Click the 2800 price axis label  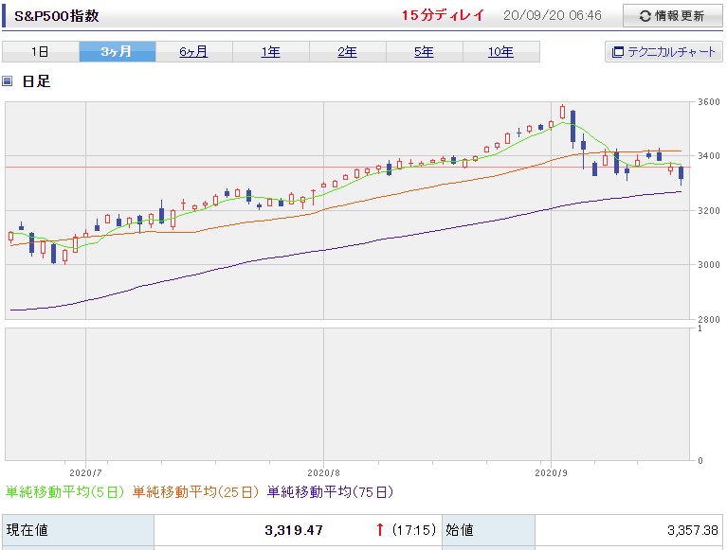pyautogui.click(x=709, y=319)
